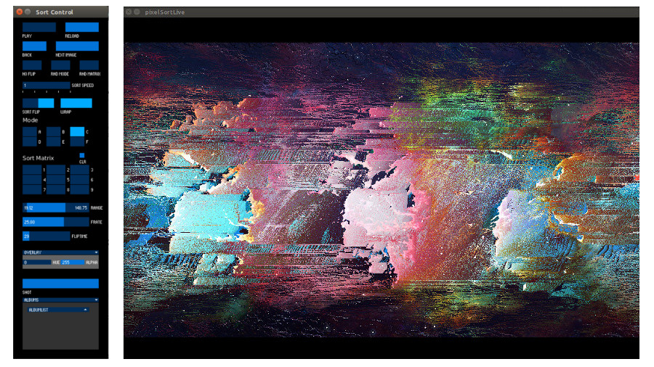This screenshot has width=654, height=367.
Task: Click the pixelSortLive sorted image canvas
Action: coord(381,190)
